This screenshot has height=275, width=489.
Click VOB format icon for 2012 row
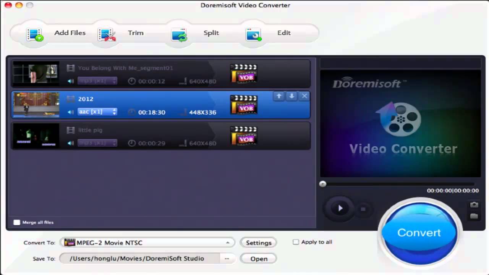click(x=244, y=104)
